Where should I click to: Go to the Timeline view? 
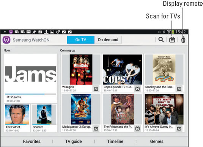point(115,141)
